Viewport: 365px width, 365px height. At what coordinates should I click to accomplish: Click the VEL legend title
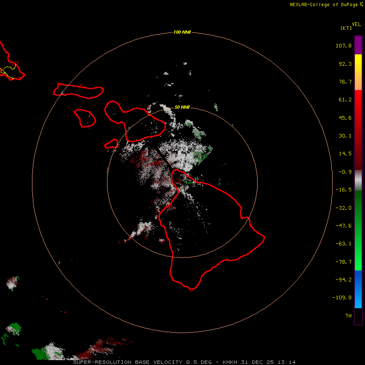356,24
